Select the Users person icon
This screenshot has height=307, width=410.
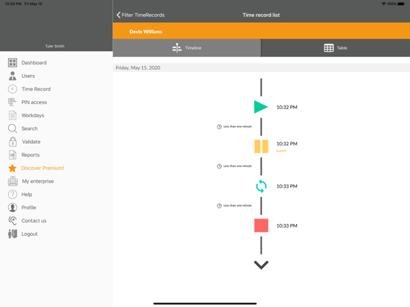[x=13, y=76]
